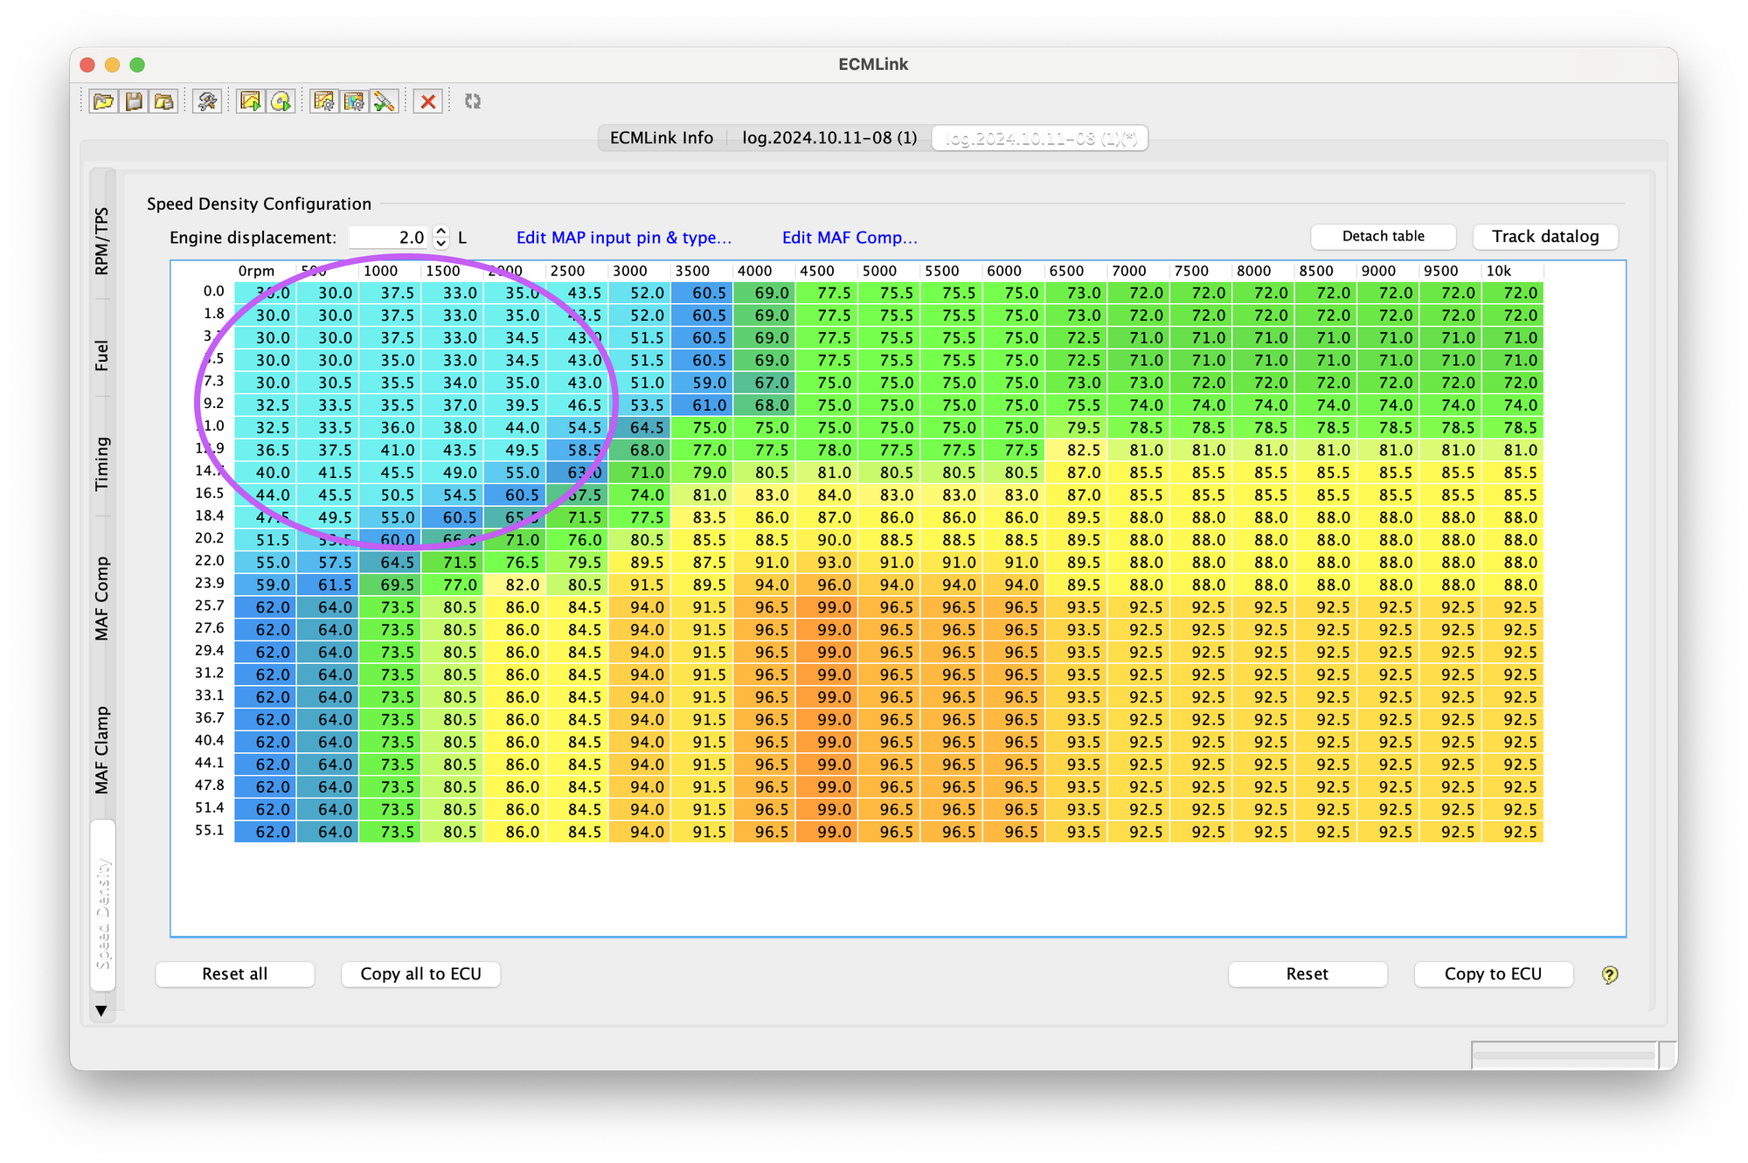Viewport: 1748px width, 1163px height.
Task: Click the Copy to ECU button
Action: [1493, 974]
